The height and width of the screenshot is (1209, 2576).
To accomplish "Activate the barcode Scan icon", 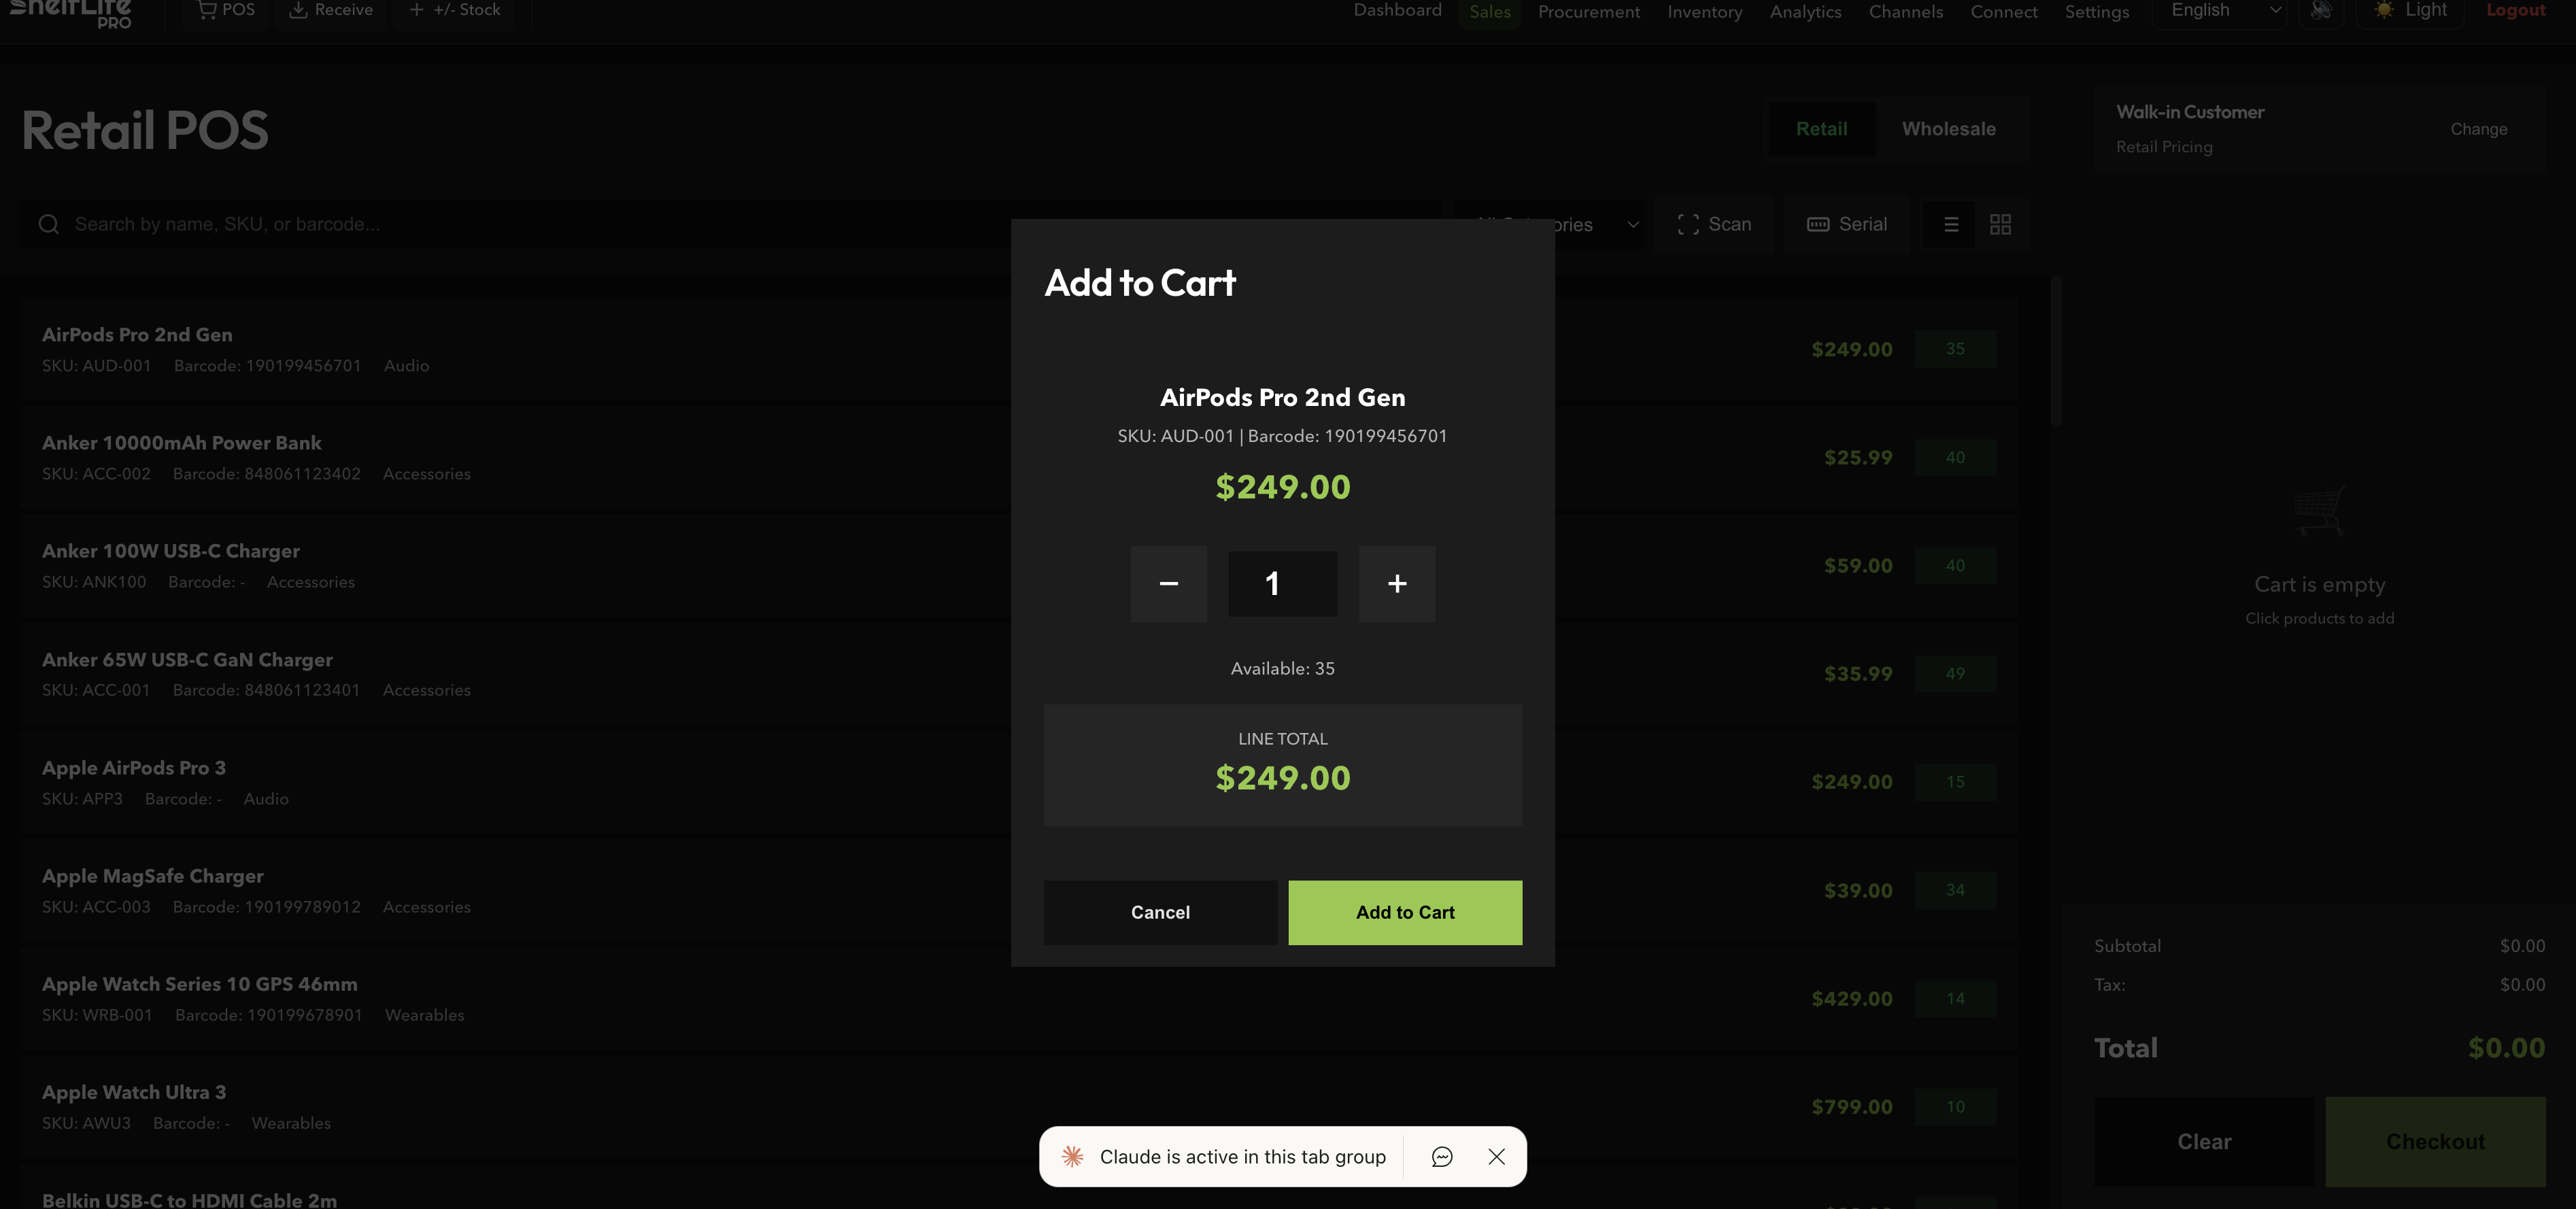I will 1688,224.
